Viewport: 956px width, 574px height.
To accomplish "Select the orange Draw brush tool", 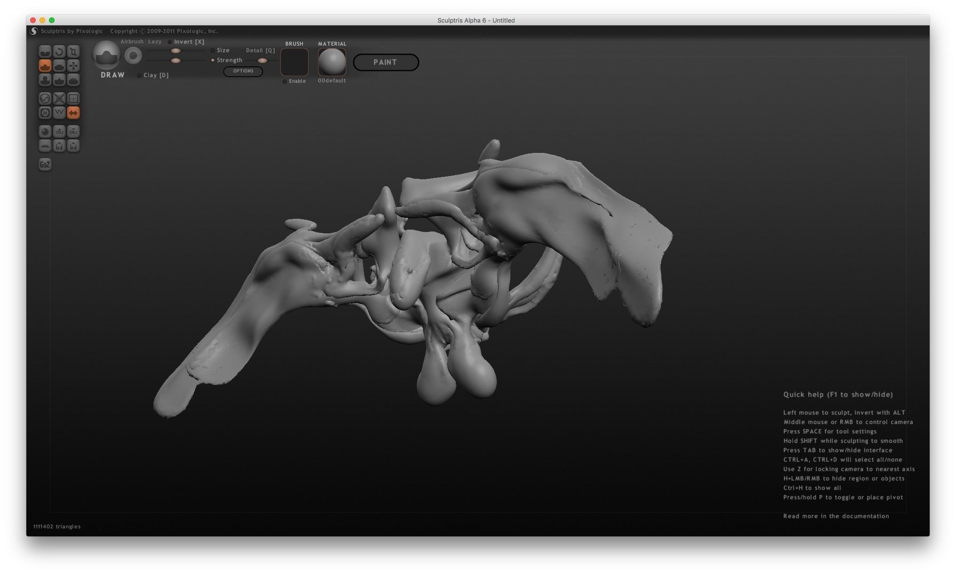I will 45,65.
